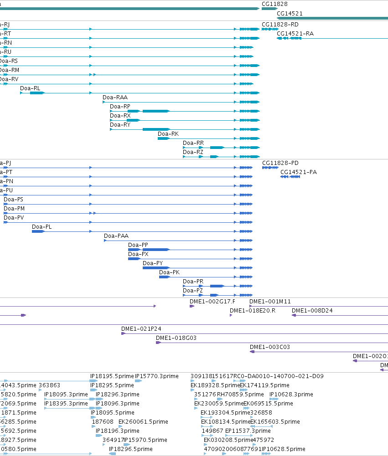Click EST label EK189328.5prime
This screenshot has height=456, width=388.
pos(215,385)
